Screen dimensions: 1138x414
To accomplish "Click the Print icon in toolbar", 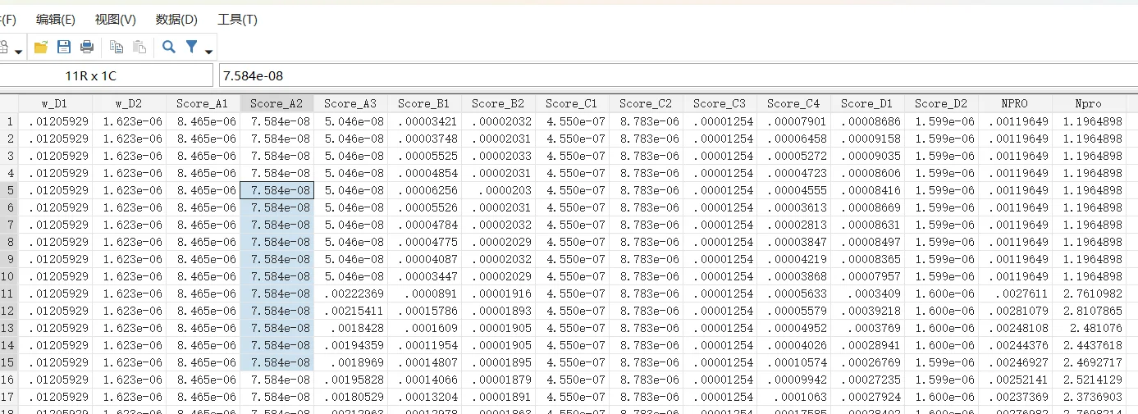I will click(87, 48).
